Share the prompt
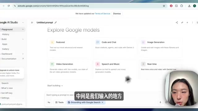198x111 pixels. (177, 23)
